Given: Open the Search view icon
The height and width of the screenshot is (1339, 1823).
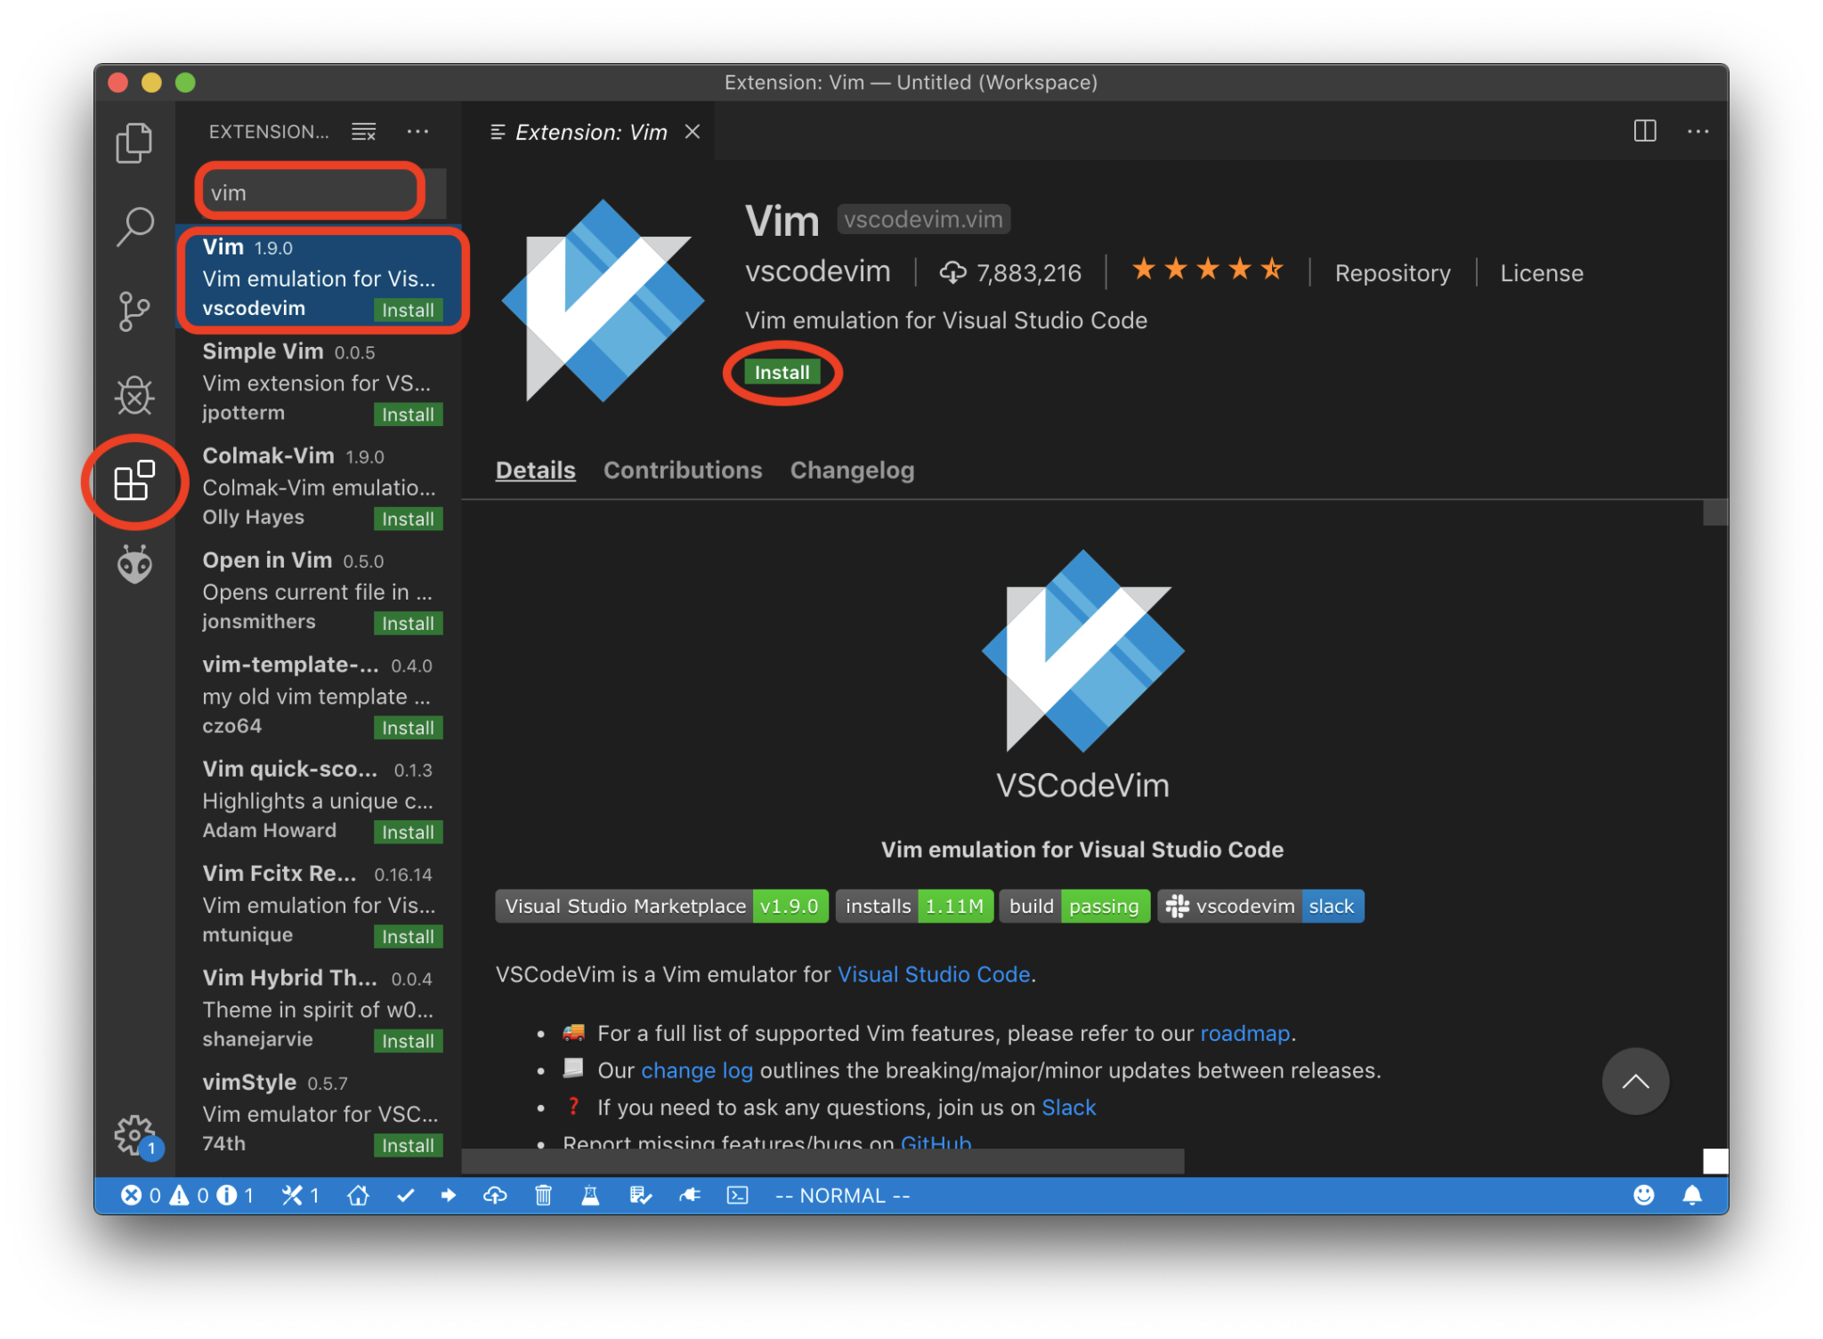Looking at the screenshot, I should pos(134,228).
